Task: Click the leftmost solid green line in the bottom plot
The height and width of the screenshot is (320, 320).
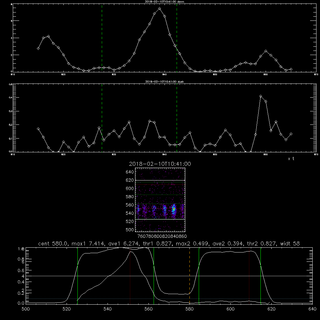Action: [x=77, y=276]
